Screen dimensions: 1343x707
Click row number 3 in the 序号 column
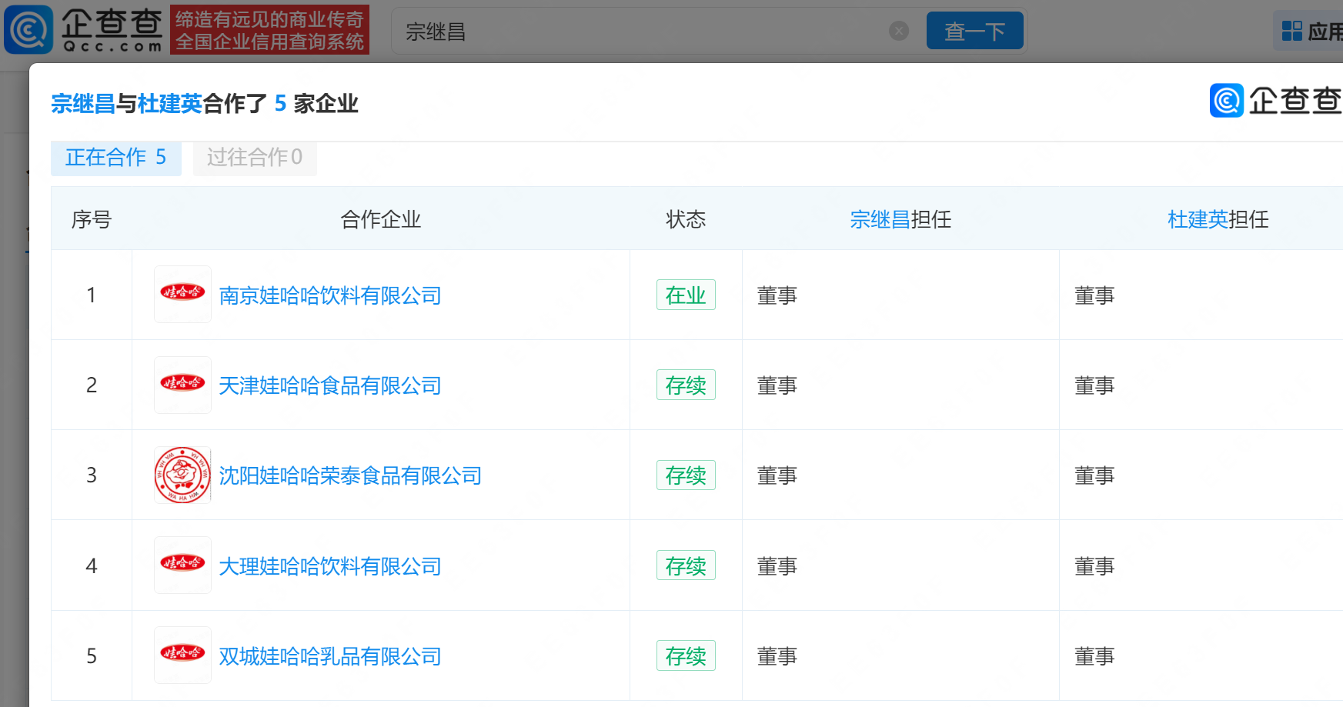[x=92, y=475]
